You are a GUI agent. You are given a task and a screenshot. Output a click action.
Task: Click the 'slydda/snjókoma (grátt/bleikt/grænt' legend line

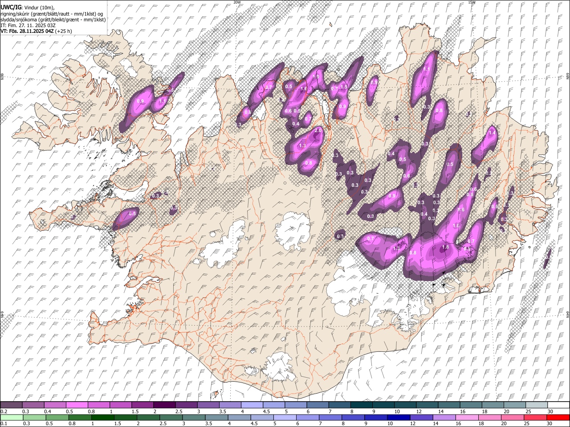[53, 20]
